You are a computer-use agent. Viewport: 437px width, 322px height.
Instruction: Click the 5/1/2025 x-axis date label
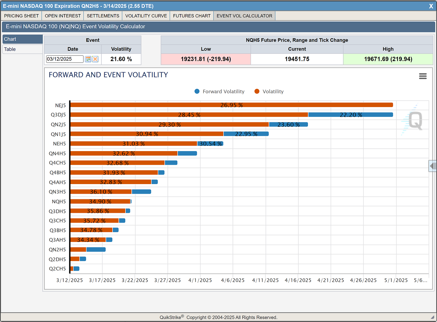coord(396,280)
